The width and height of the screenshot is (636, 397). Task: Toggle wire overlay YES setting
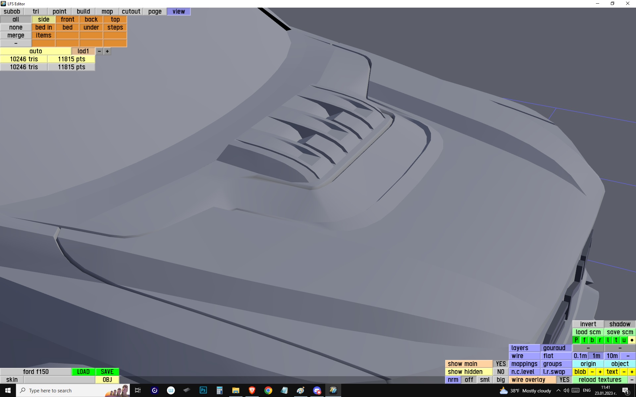[564, 379]
